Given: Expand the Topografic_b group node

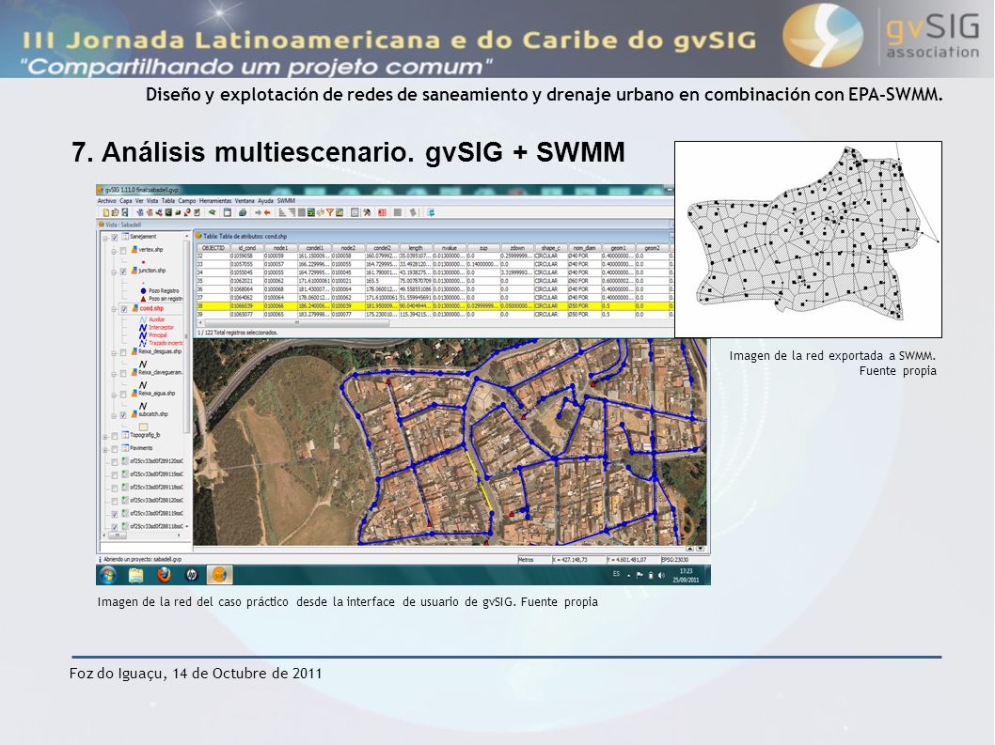Looking at the screenshot, I should 105,437.
